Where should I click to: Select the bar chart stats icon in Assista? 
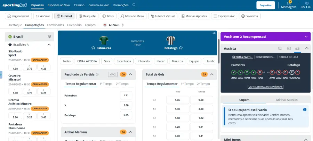(297, 48)
